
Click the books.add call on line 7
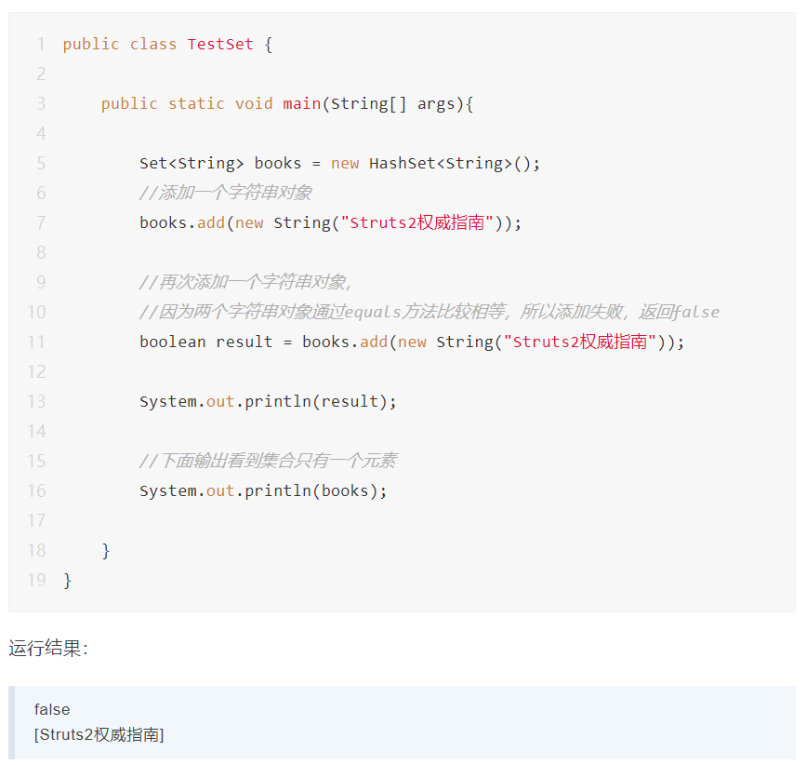182,222
